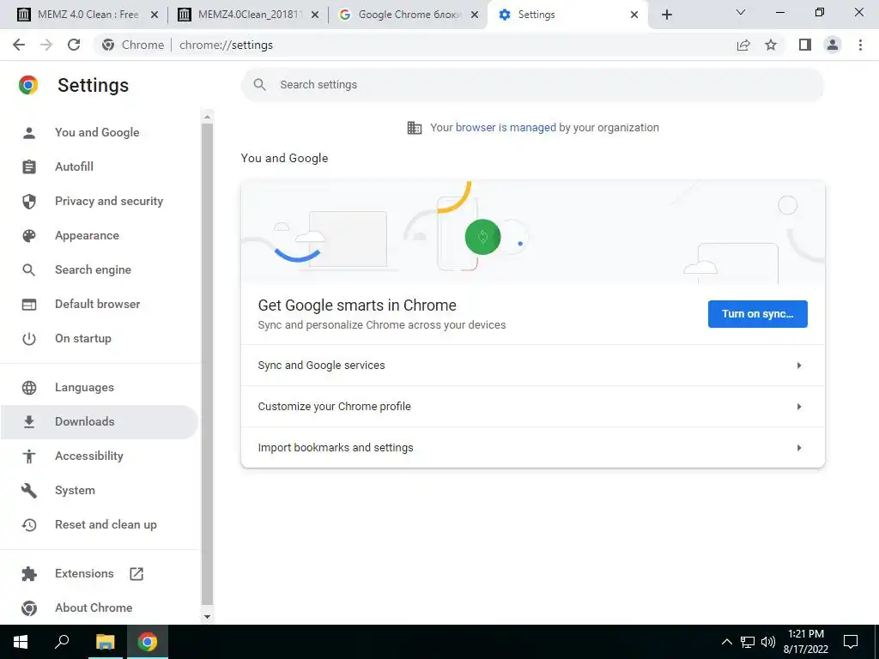
Task: Click the taskbar clock showing 1:21 PM
Action: point(805,642)
